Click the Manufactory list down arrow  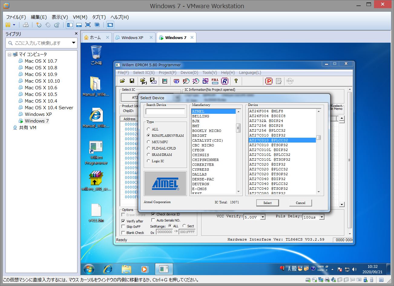tap(238, 191)
